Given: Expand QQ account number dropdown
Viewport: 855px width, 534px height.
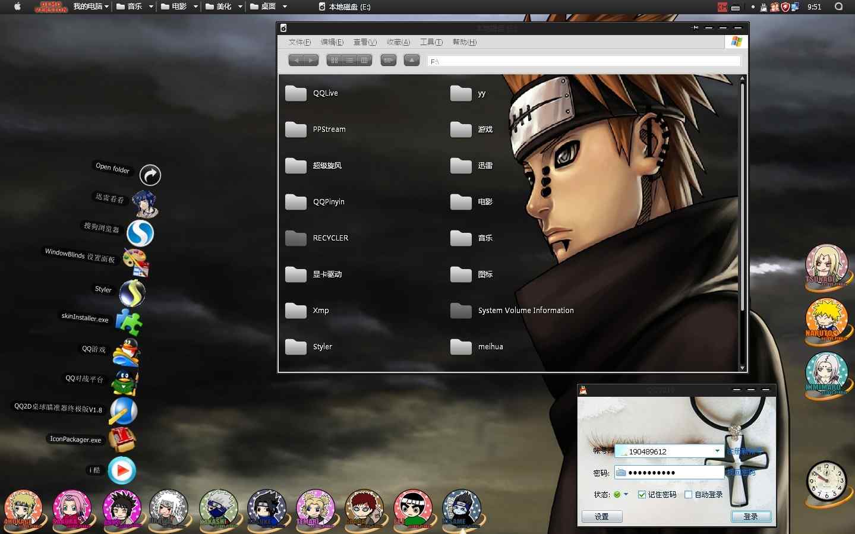Looking at the screenshot, I should (717, 451).
